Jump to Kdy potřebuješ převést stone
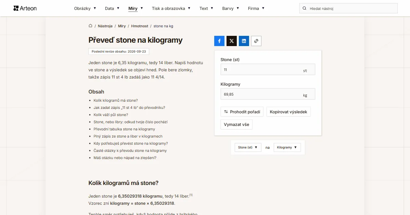 131,143
